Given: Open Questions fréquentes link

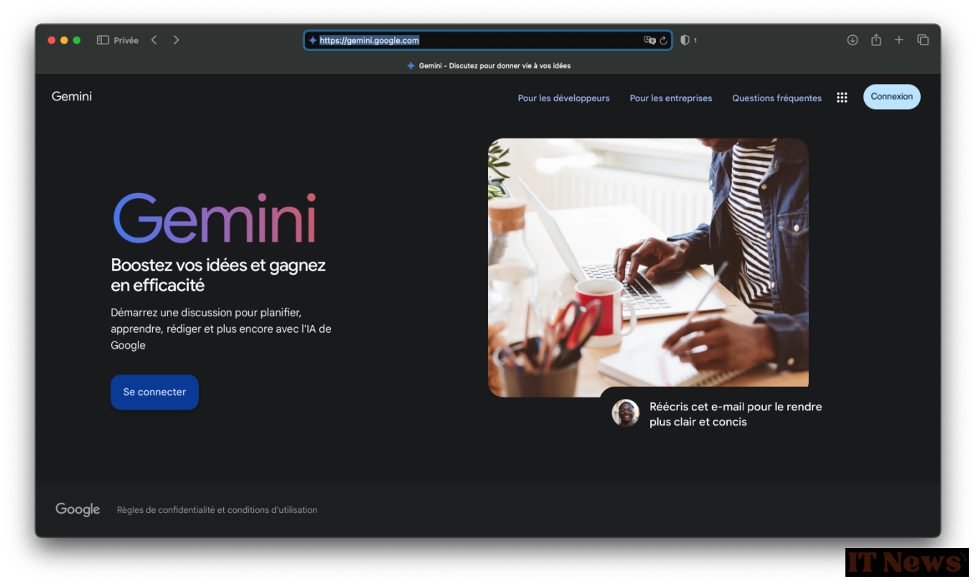Looking at the screenshot, I should (776, 98).
